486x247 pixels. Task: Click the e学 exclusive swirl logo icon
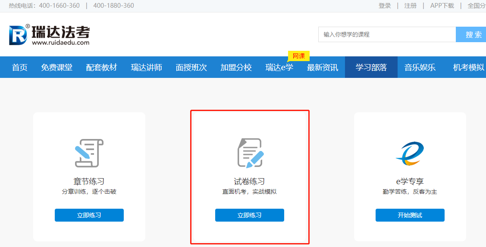(x=410, y=154)
